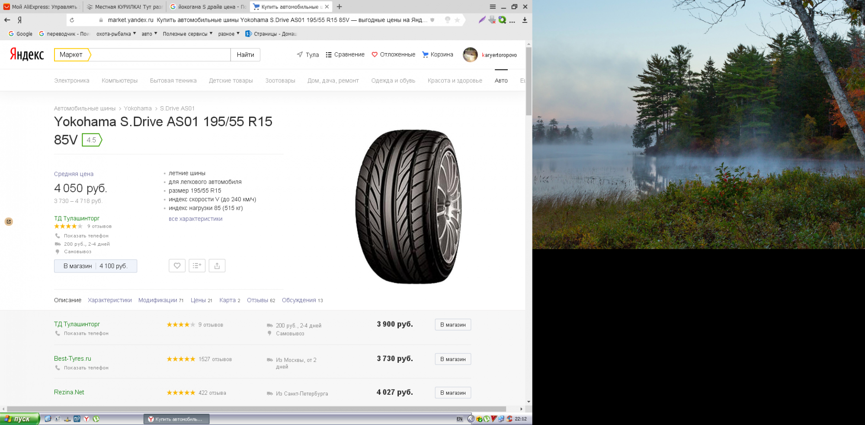The height and width of the screenshot is (425, 865).
Task: Open the Google bookmark
Action: point(20,34)
